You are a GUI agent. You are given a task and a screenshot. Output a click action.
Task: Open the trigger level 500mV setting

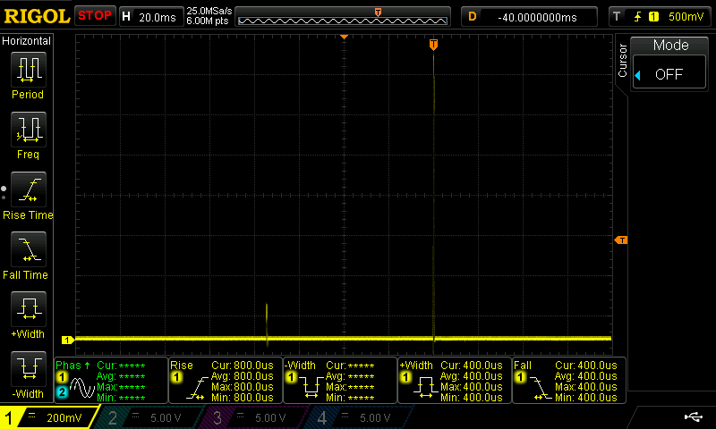[x=661, y=16]
